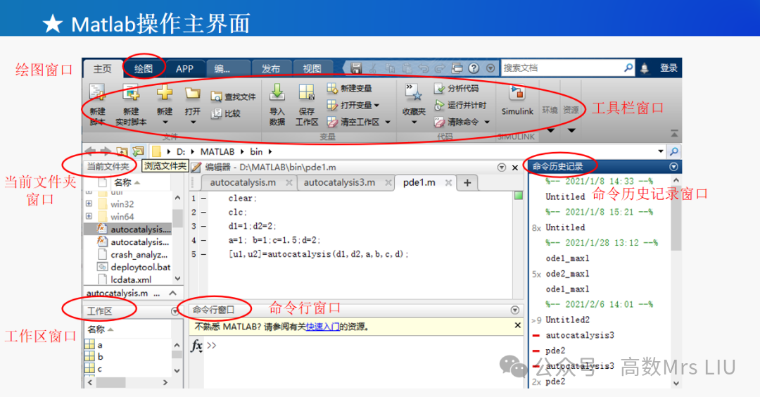Viewport: 760px width, 397px height.
Task: Switch to autocatalysis3.m editor tab
Action: click(x=339, y=183)
